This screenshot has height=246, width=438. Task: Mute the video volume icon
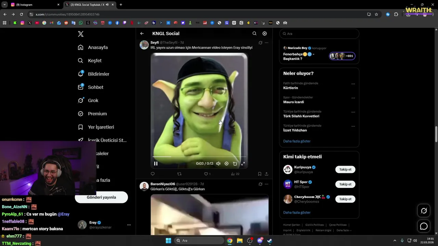[218, 164]
